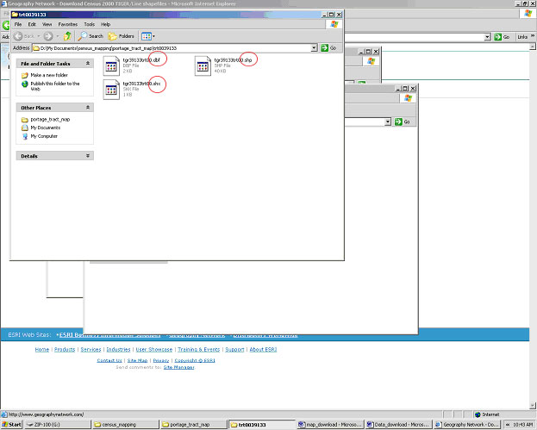
Task: Open portage_tract_map in Other Places
Action: tap(50, 119)
